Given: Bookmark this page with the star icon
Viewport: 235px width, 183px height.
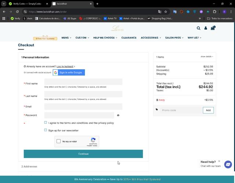Looking at the screenshot, I should pyautogui.click(x=166, y=12).
